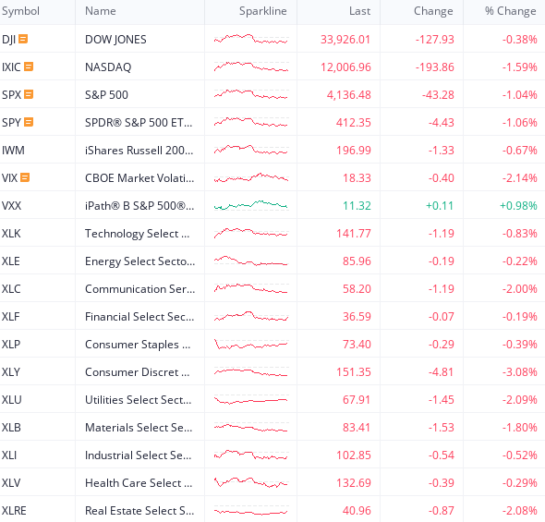
Task: Select the XLY symbol
Action: coord(11,371)
